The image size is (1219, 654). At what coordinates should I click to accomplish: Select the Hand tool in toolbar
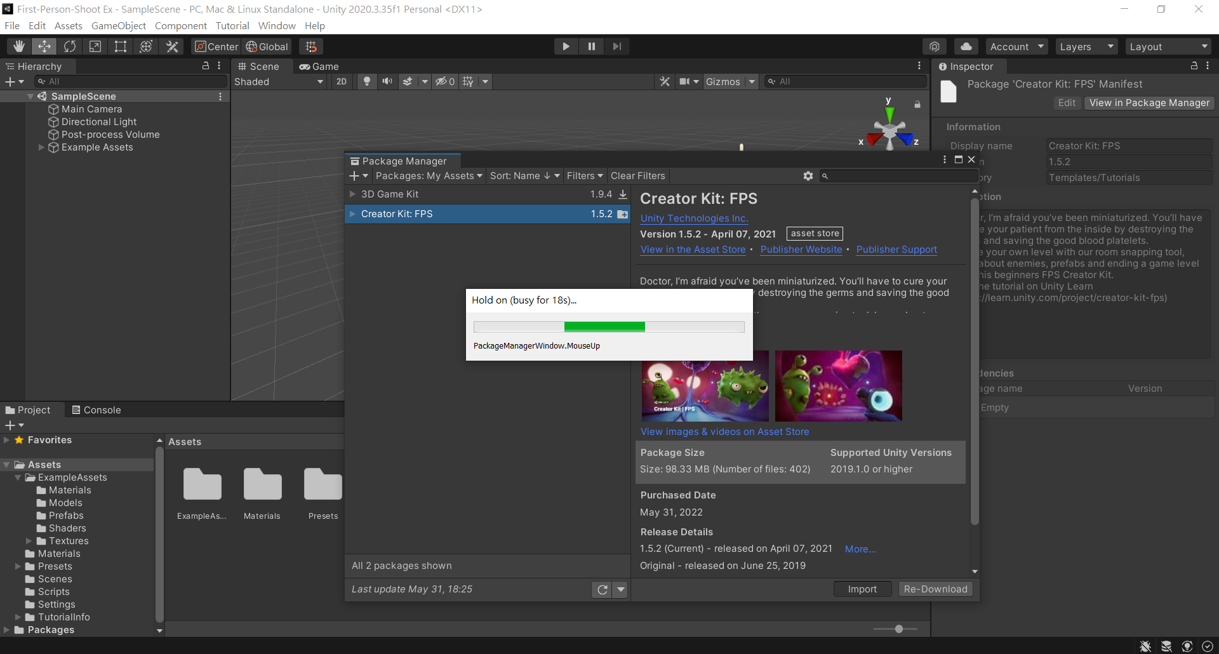click(x=19, y=46)
